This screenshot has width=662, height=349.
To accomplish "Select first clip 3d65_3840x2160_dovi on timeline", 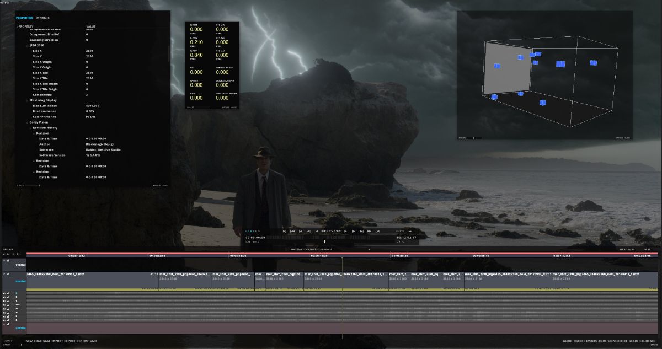I will point(92,280).
